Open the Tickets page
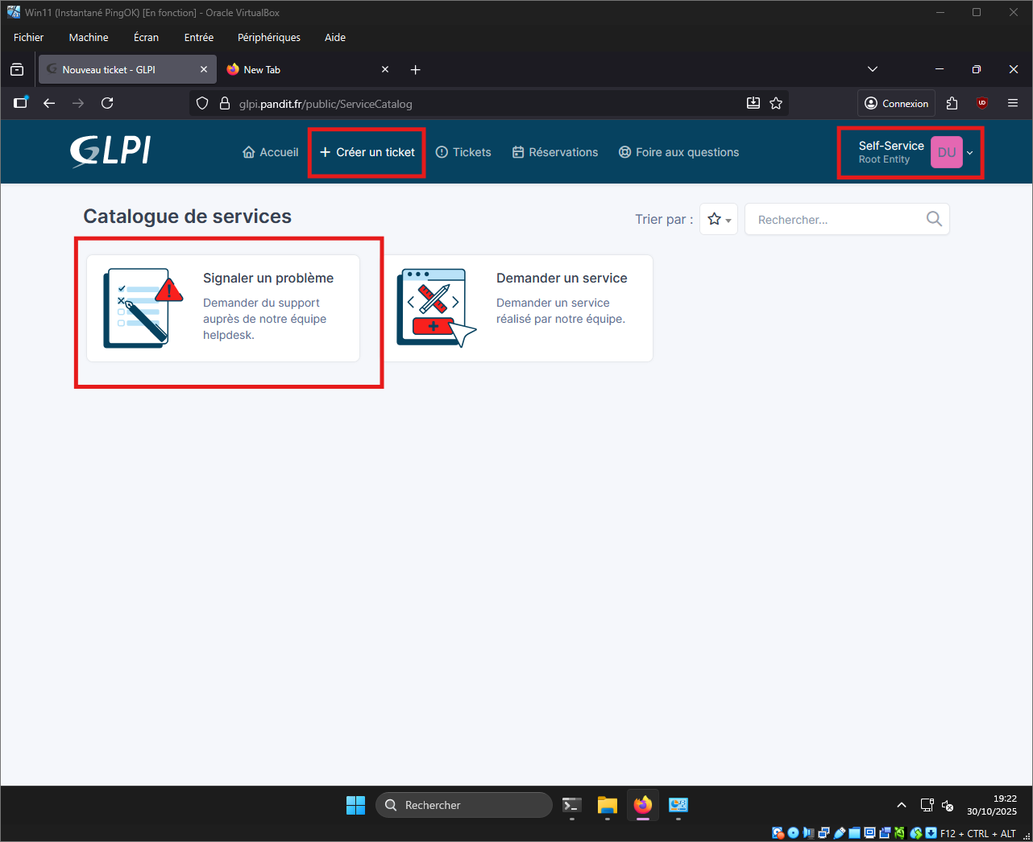1033x842 pixels. pyautogui.click(x=463, y=152)
